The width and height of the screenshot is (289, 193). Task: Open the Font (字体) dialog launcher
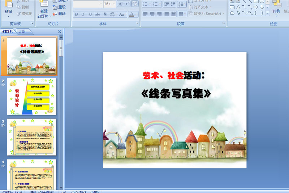coord(137,23)
